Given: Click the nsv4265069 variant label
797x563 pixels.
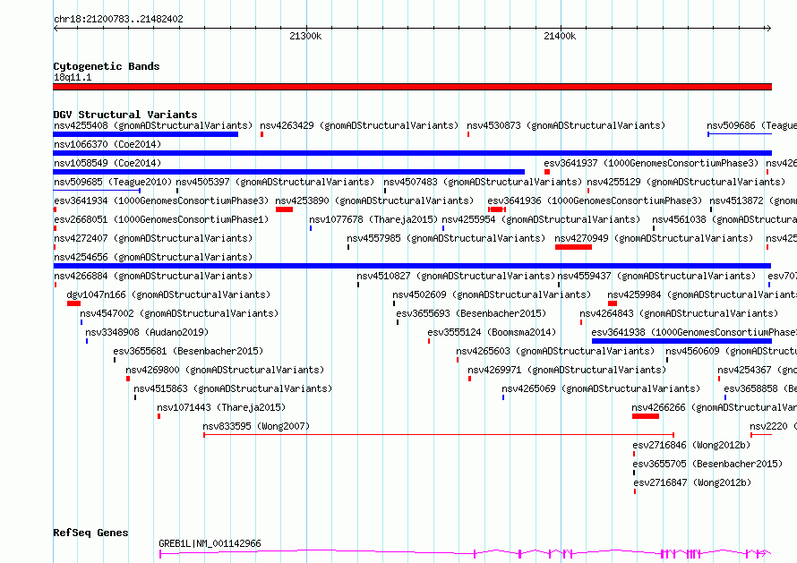Looking at the screenshot, I should point(601,388).
